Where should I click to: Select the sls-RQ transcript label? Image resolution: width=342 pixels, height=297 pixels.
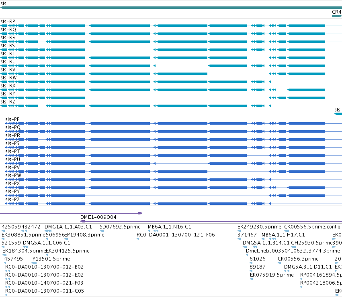click(x=8, y=30)
